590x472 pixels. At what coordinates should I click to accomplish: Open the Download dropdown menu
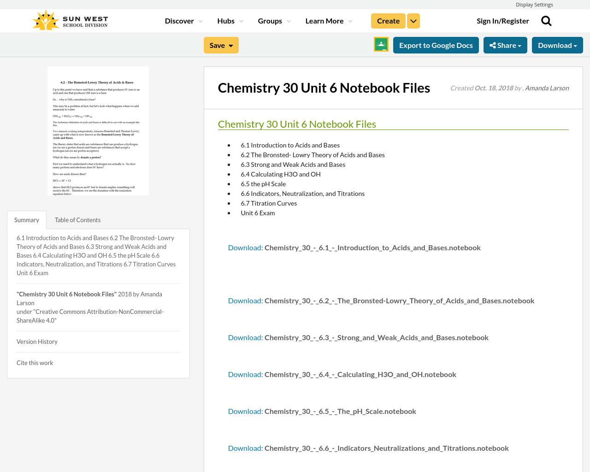pyautogui.click(x=557, y=44)
